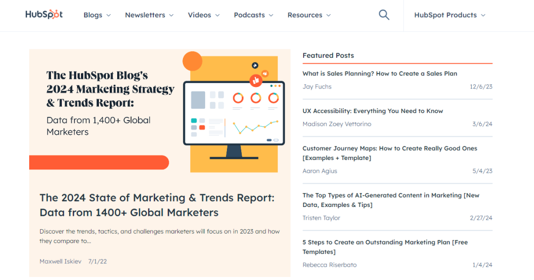Open the Podcasts menu
Viewport: 534px width, 280px height.
coord(253,15)
